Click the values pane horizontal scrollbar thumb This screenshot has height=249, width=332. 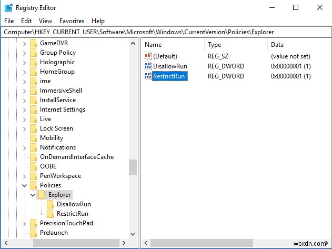tap(202, 243)
